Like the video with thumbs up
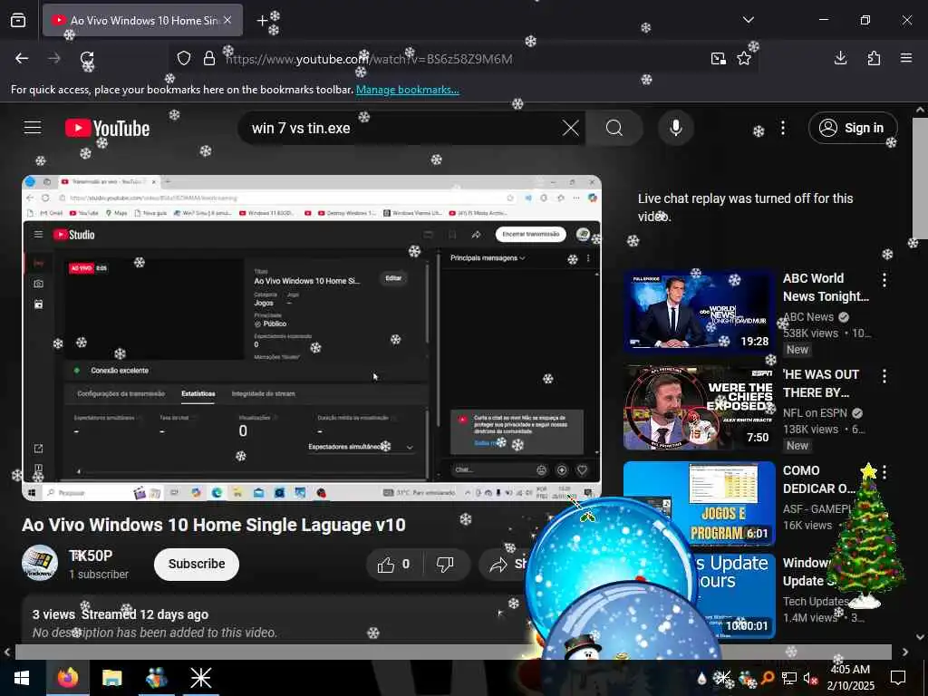928x696 pixels. pos(394,565)
